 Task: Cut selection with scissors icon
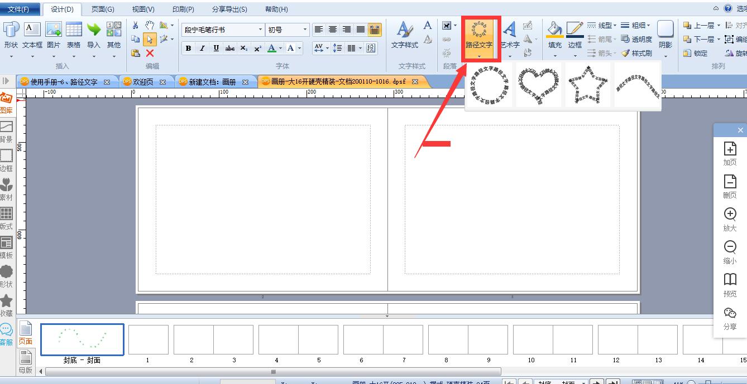[136, 25]
